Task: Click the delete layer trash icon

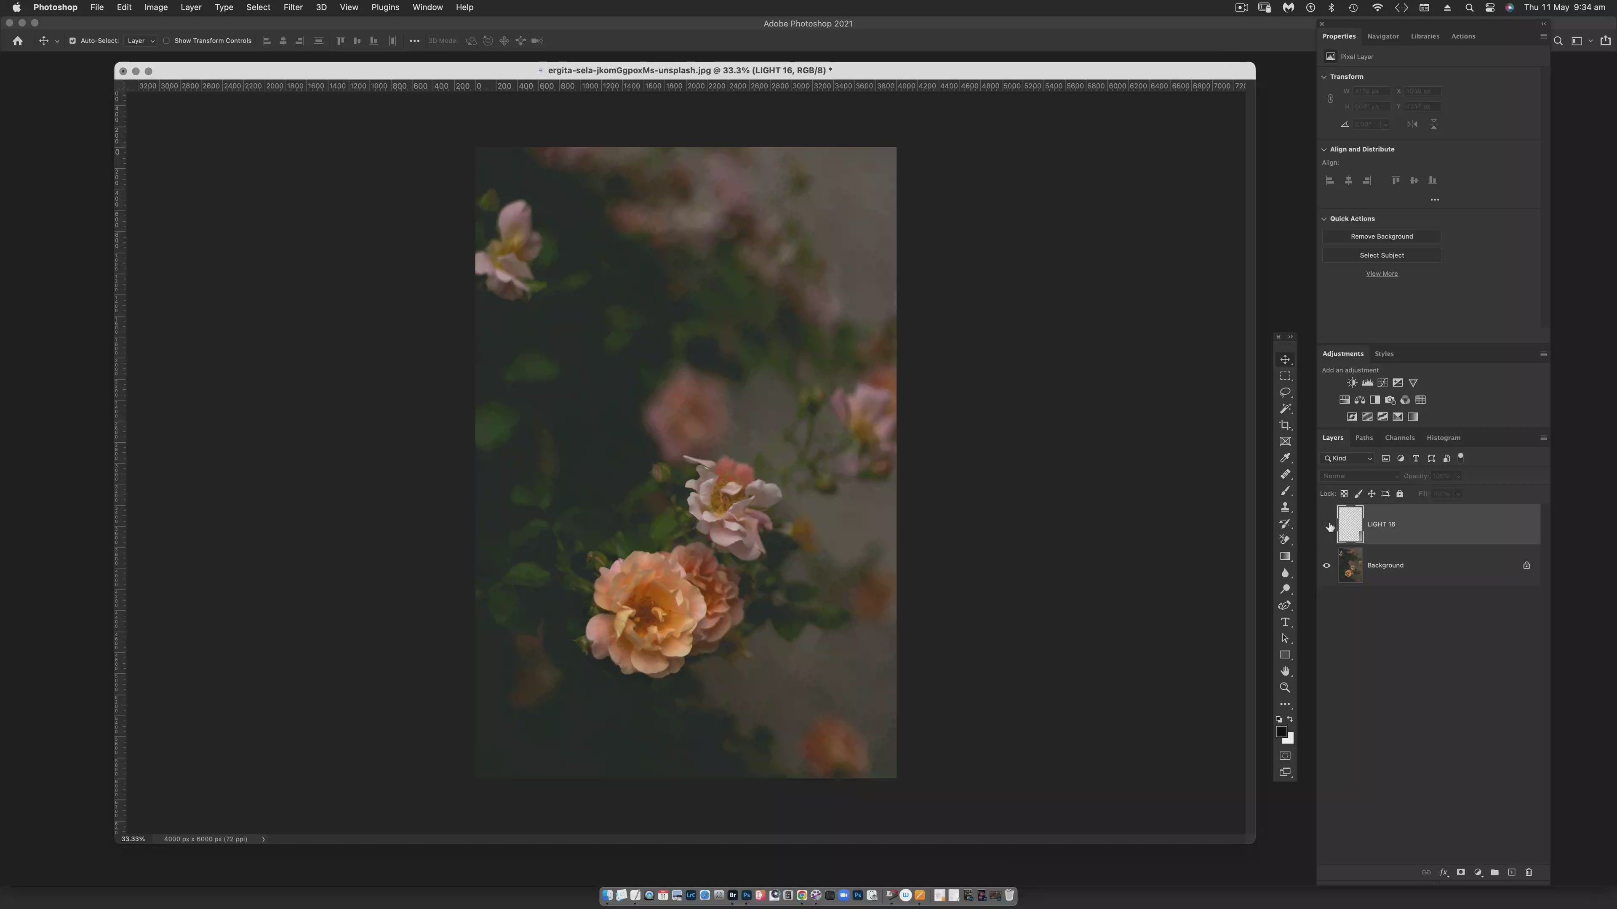Action: point(1529,873)
